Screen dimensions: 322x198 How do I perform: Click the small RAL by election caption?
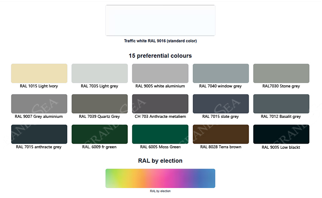pos(160,191)
